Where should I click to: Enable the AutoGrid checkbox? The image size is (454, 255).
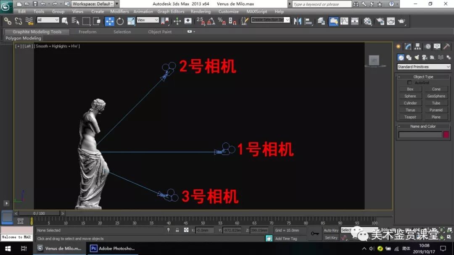coord(409,82)
